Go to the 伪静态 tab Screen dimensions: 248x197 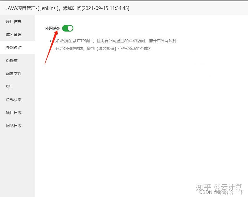pyautogui.click(x=12, y=60)
